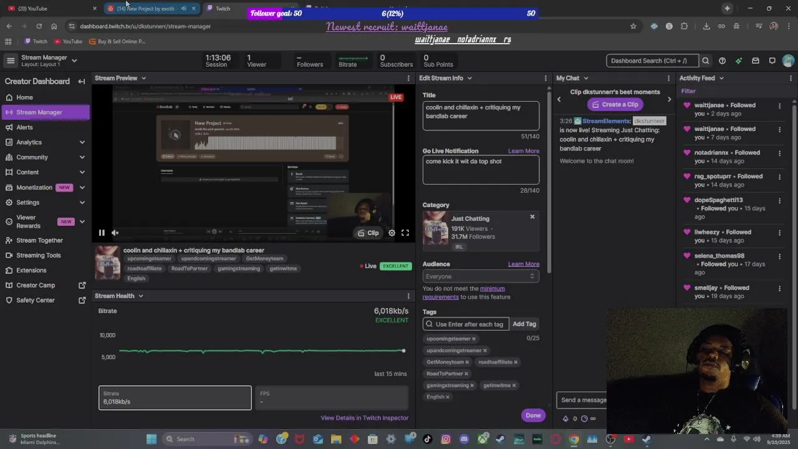The image size is (798, 449).
Task: Collapse the Creator Dashboard sidebar
Action: 81,81
